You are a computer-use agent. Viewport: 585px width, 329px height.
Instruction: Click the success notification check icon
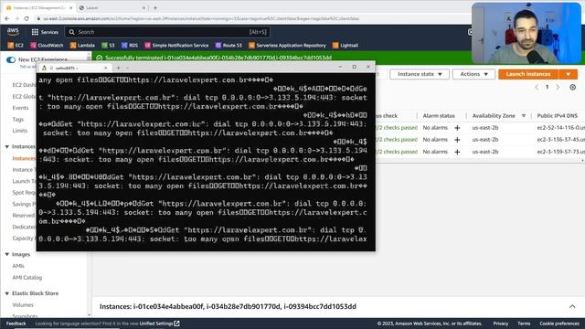100,58
